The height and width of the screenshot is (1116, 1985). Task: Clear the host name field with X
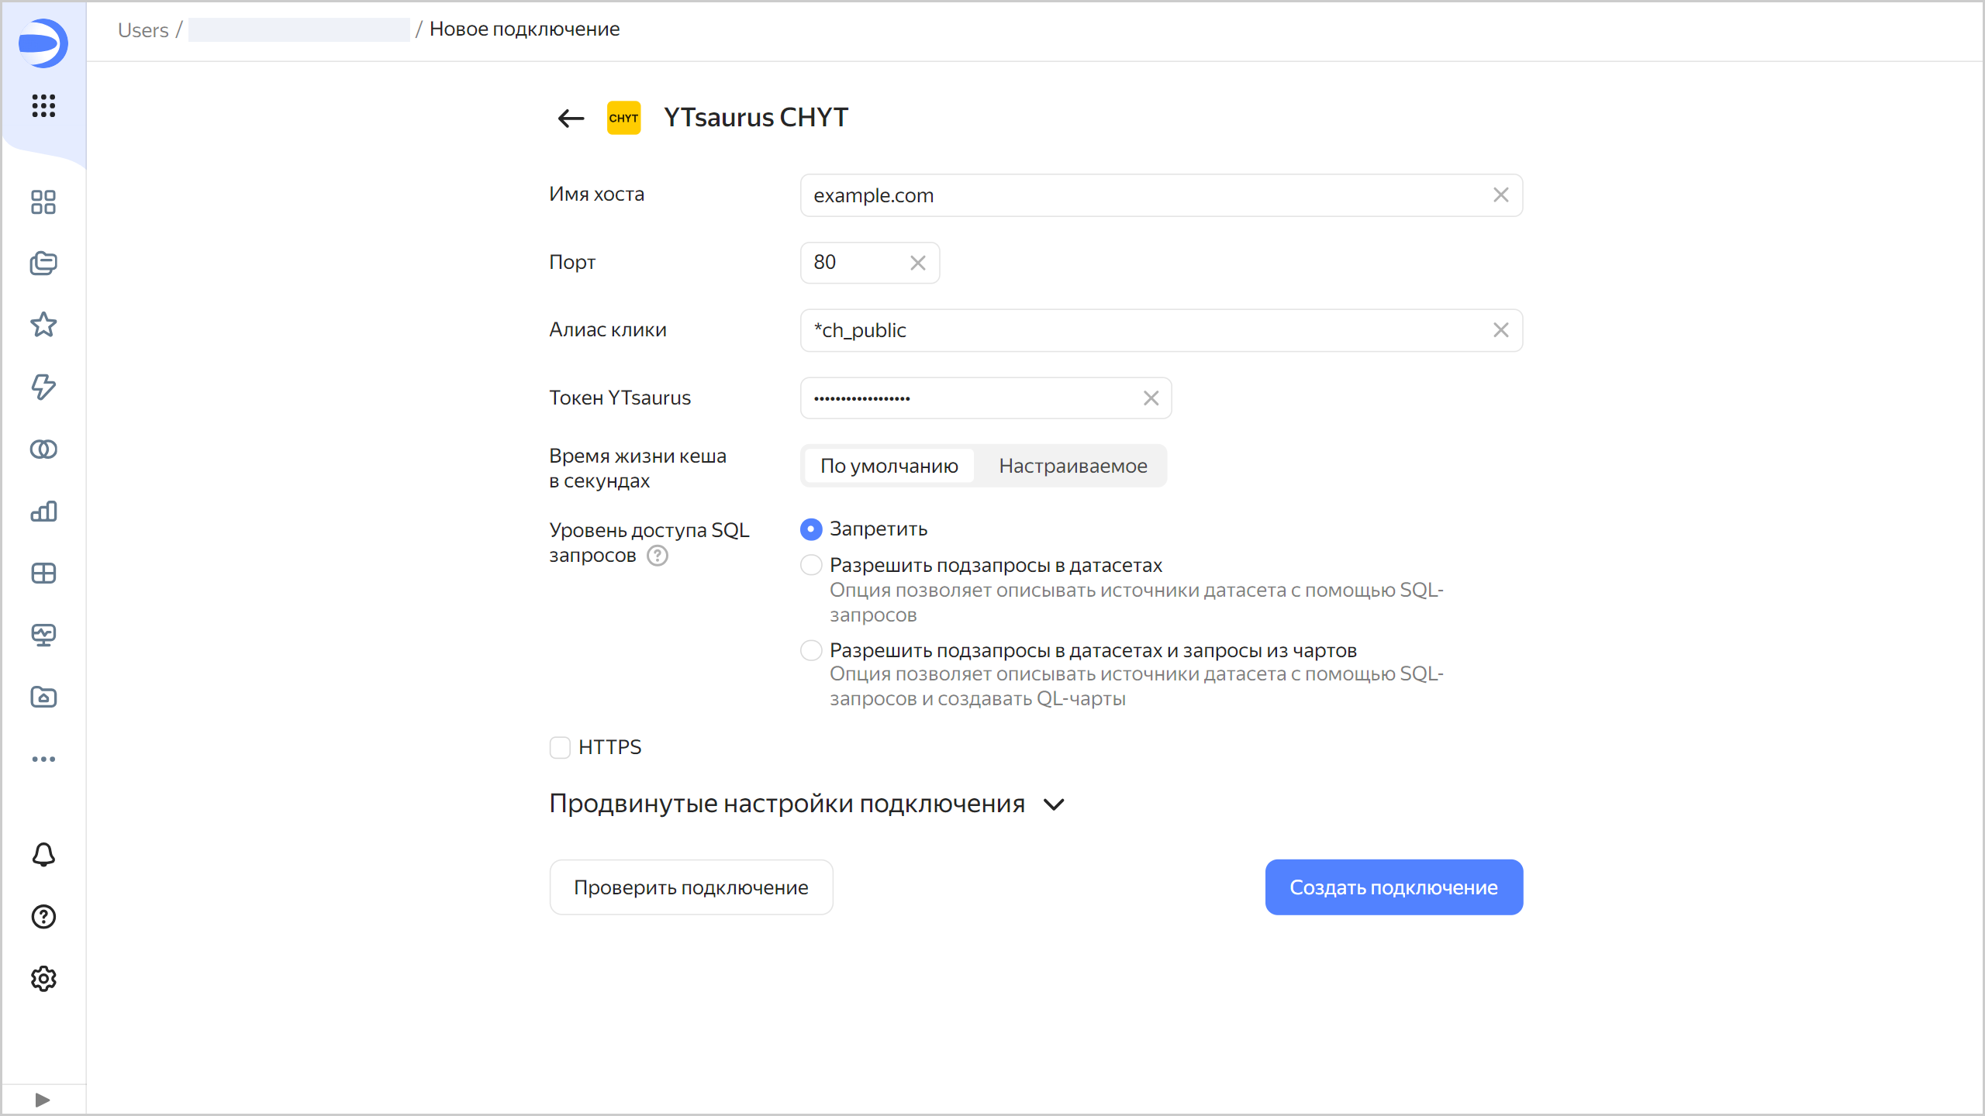tap(1501, 195)
